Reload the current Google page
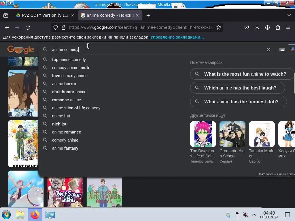Screen dimensions: 295x221 click(28, 28)
